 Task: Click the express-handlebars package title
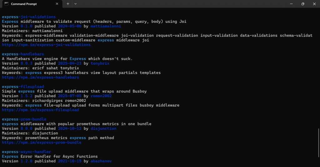click(x=23, y=54)
